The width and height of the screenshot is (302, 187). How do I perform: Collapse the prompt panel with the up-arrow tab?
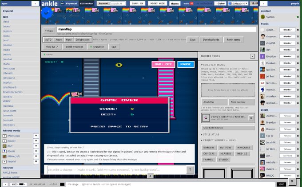point(150,175)
